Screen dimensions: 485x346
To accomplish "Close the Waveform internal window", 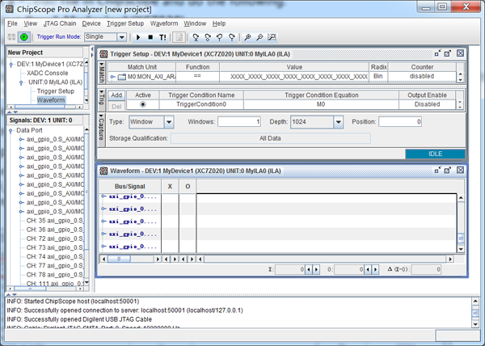I will (460, 170).
